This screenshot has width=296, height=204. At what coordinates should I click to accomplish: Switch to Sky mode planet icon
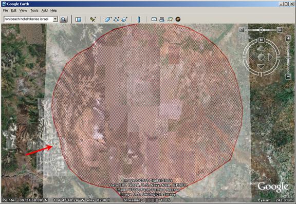pyautogui.click(x=178, y=19)
